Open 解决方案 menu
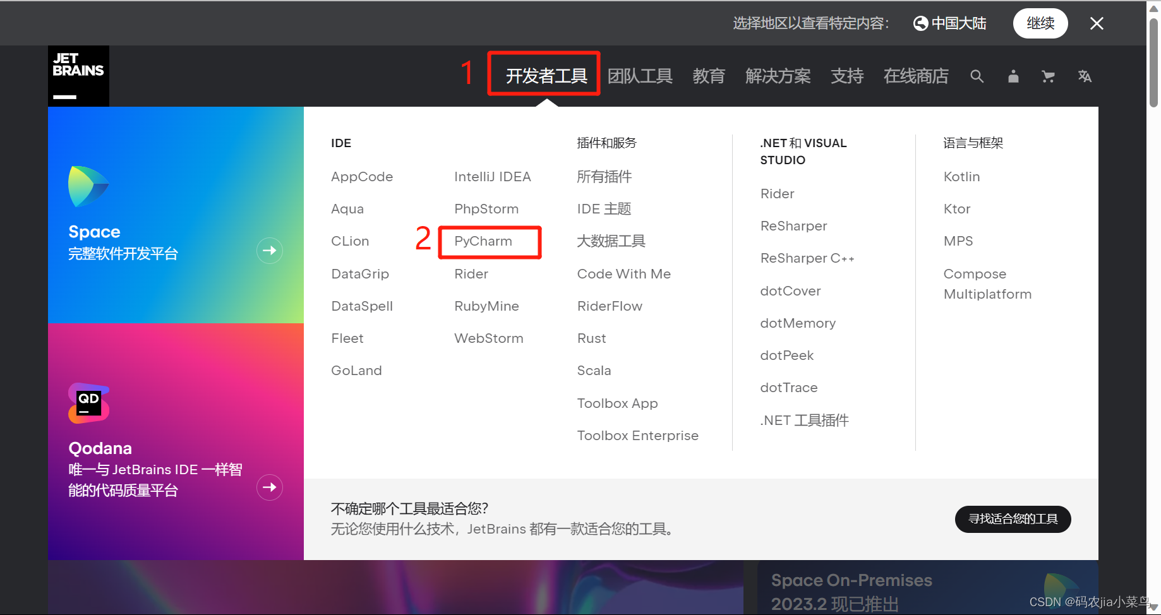Viewport: 1161px width, 615px height. [x=778, y=76]
